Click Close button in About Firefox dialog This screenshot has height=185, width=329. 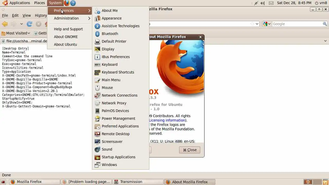pyautogui.click(x=190, y=150)
